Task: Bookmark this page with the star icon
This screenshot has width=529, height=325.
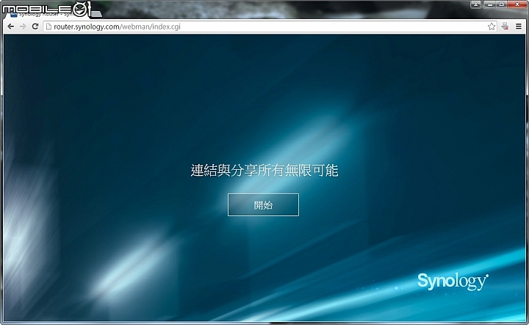Action: (x=492, y=26)
